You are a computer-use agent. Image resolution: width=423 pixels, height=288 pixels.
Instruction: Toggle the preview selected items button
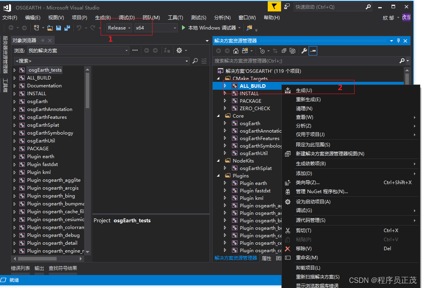tap(313, 51)
